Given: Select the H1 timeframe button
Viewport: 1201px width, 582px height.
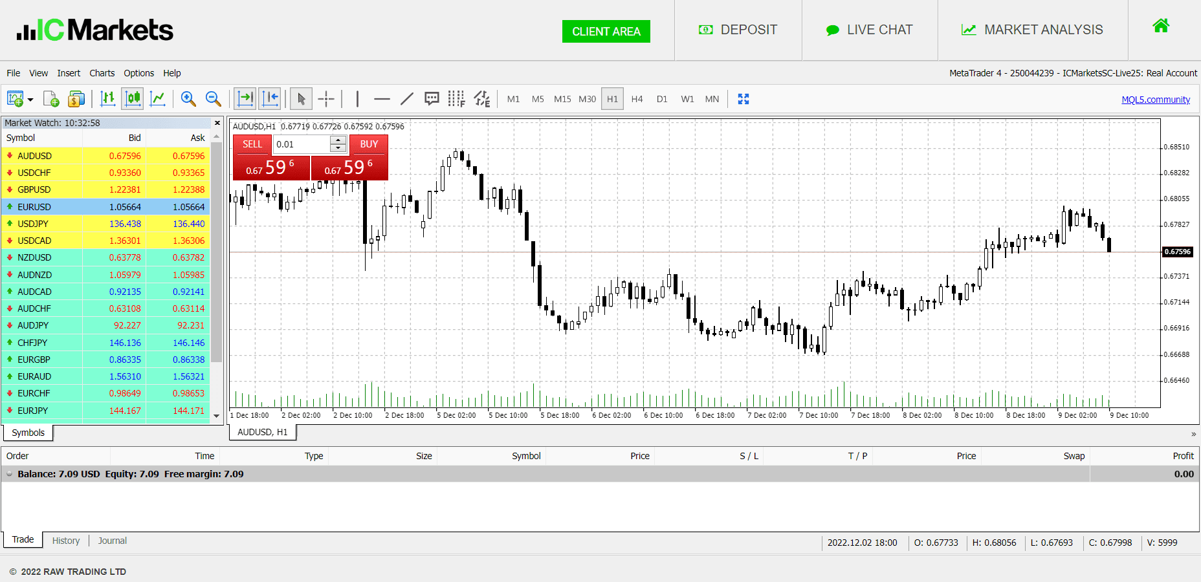Looking at the screenshot, I should coord(612,99).
